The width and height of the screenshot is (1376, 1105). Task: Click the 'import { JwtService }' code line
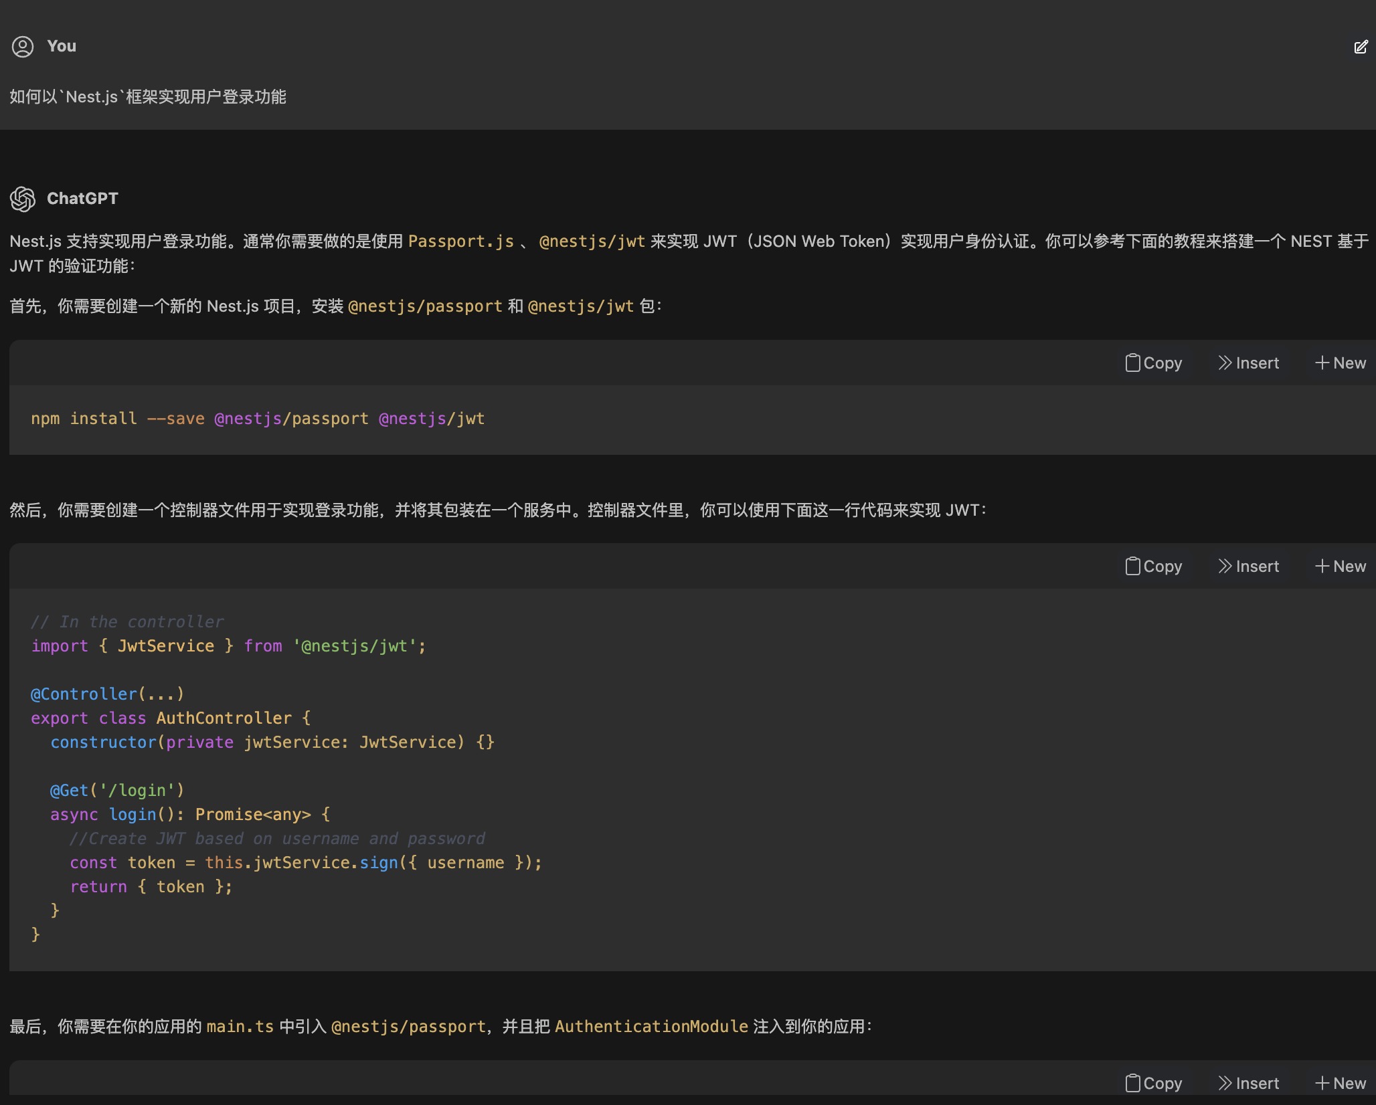coord(228,646)
